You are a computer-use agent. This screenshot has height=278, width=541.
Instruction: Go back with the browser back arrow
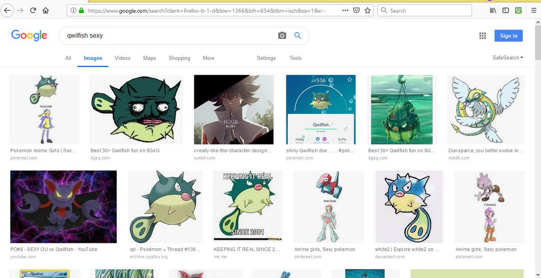(x=7, y=10)
